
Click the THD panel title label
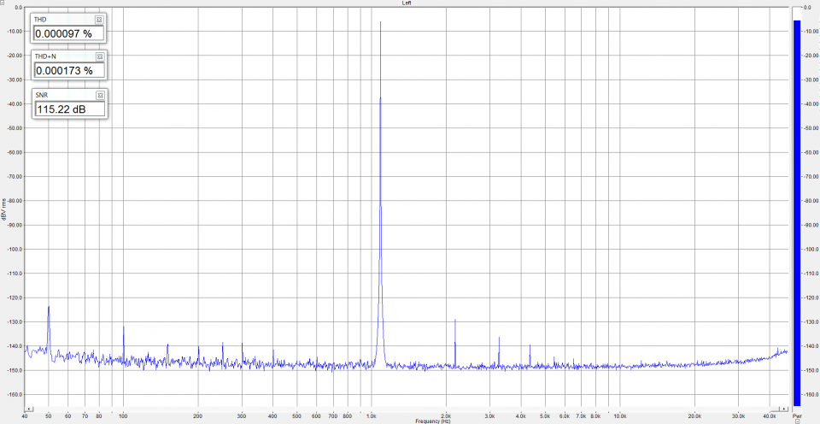[x=40, y=19]
